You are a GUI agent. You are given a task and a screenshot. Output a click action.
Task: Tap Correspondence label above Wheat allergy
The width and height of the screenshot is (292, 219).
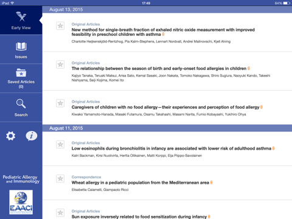(x=86, y=177)
